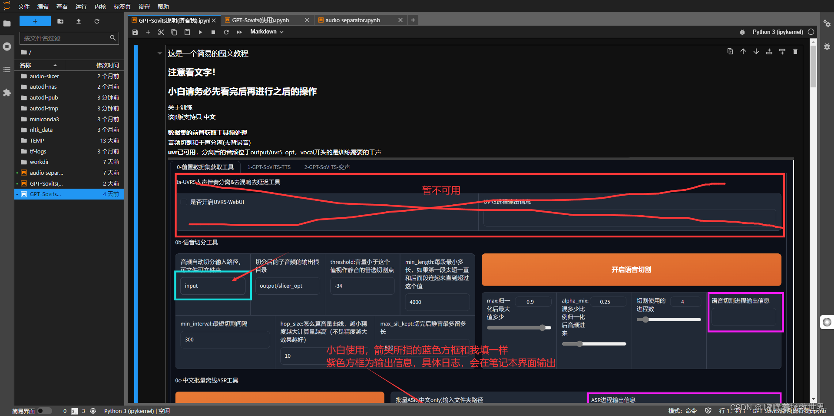The height and width of the screenshot is (416, 834).
Task: Insert a cell below with the plus icon
Action: pyautogui.click(x=148, y=32)
